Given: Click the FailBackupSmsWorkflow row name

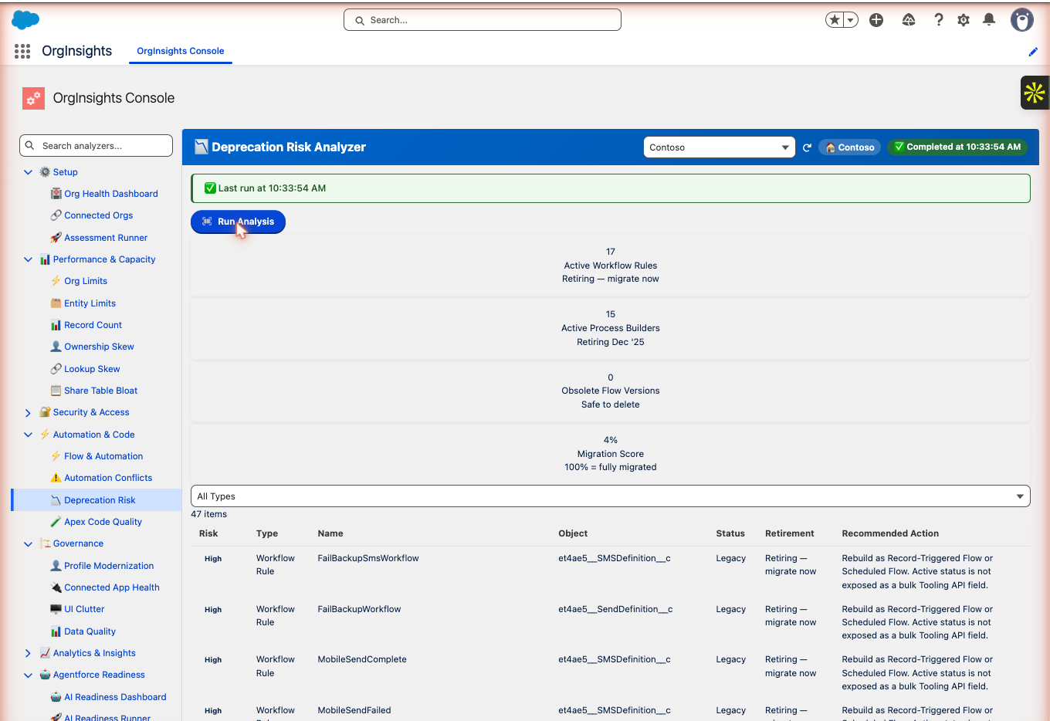Looking at the screenshot, I should click(368, 558).
